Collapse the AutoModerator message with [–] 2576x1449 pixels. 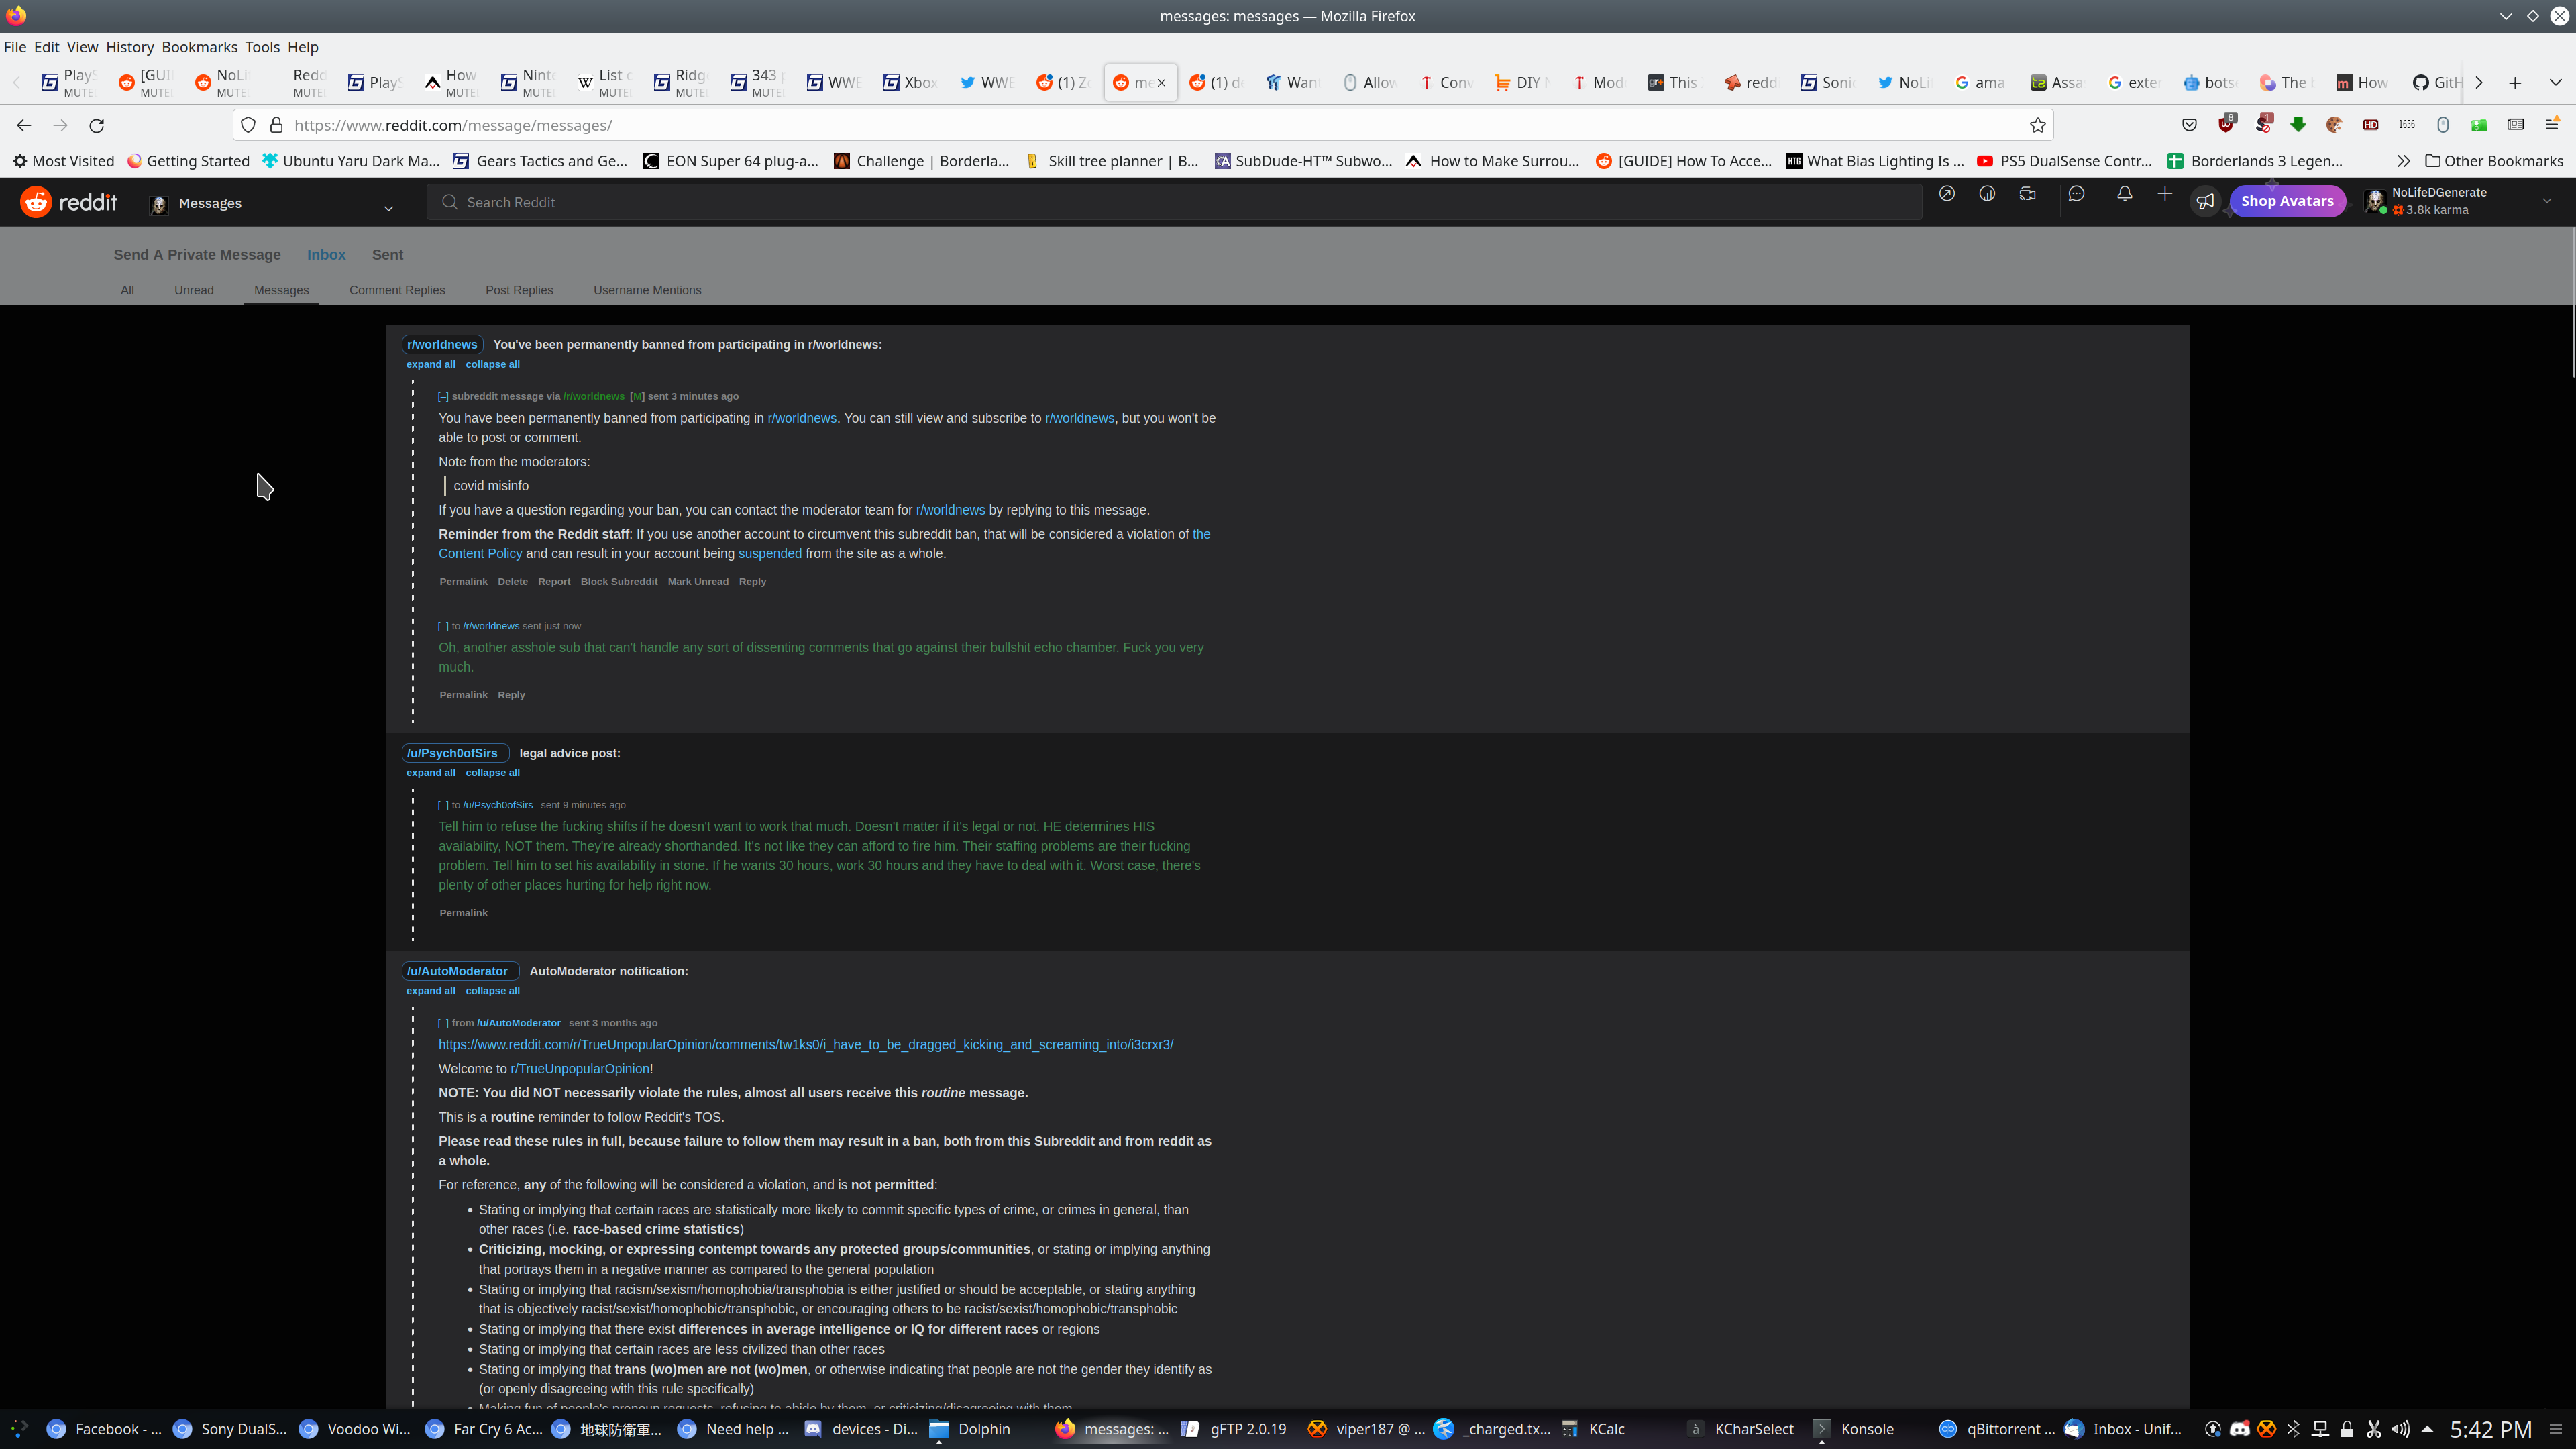[443, 1023]
